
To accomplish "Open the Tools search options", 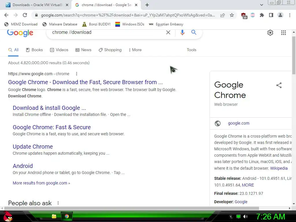I will 191,50.
